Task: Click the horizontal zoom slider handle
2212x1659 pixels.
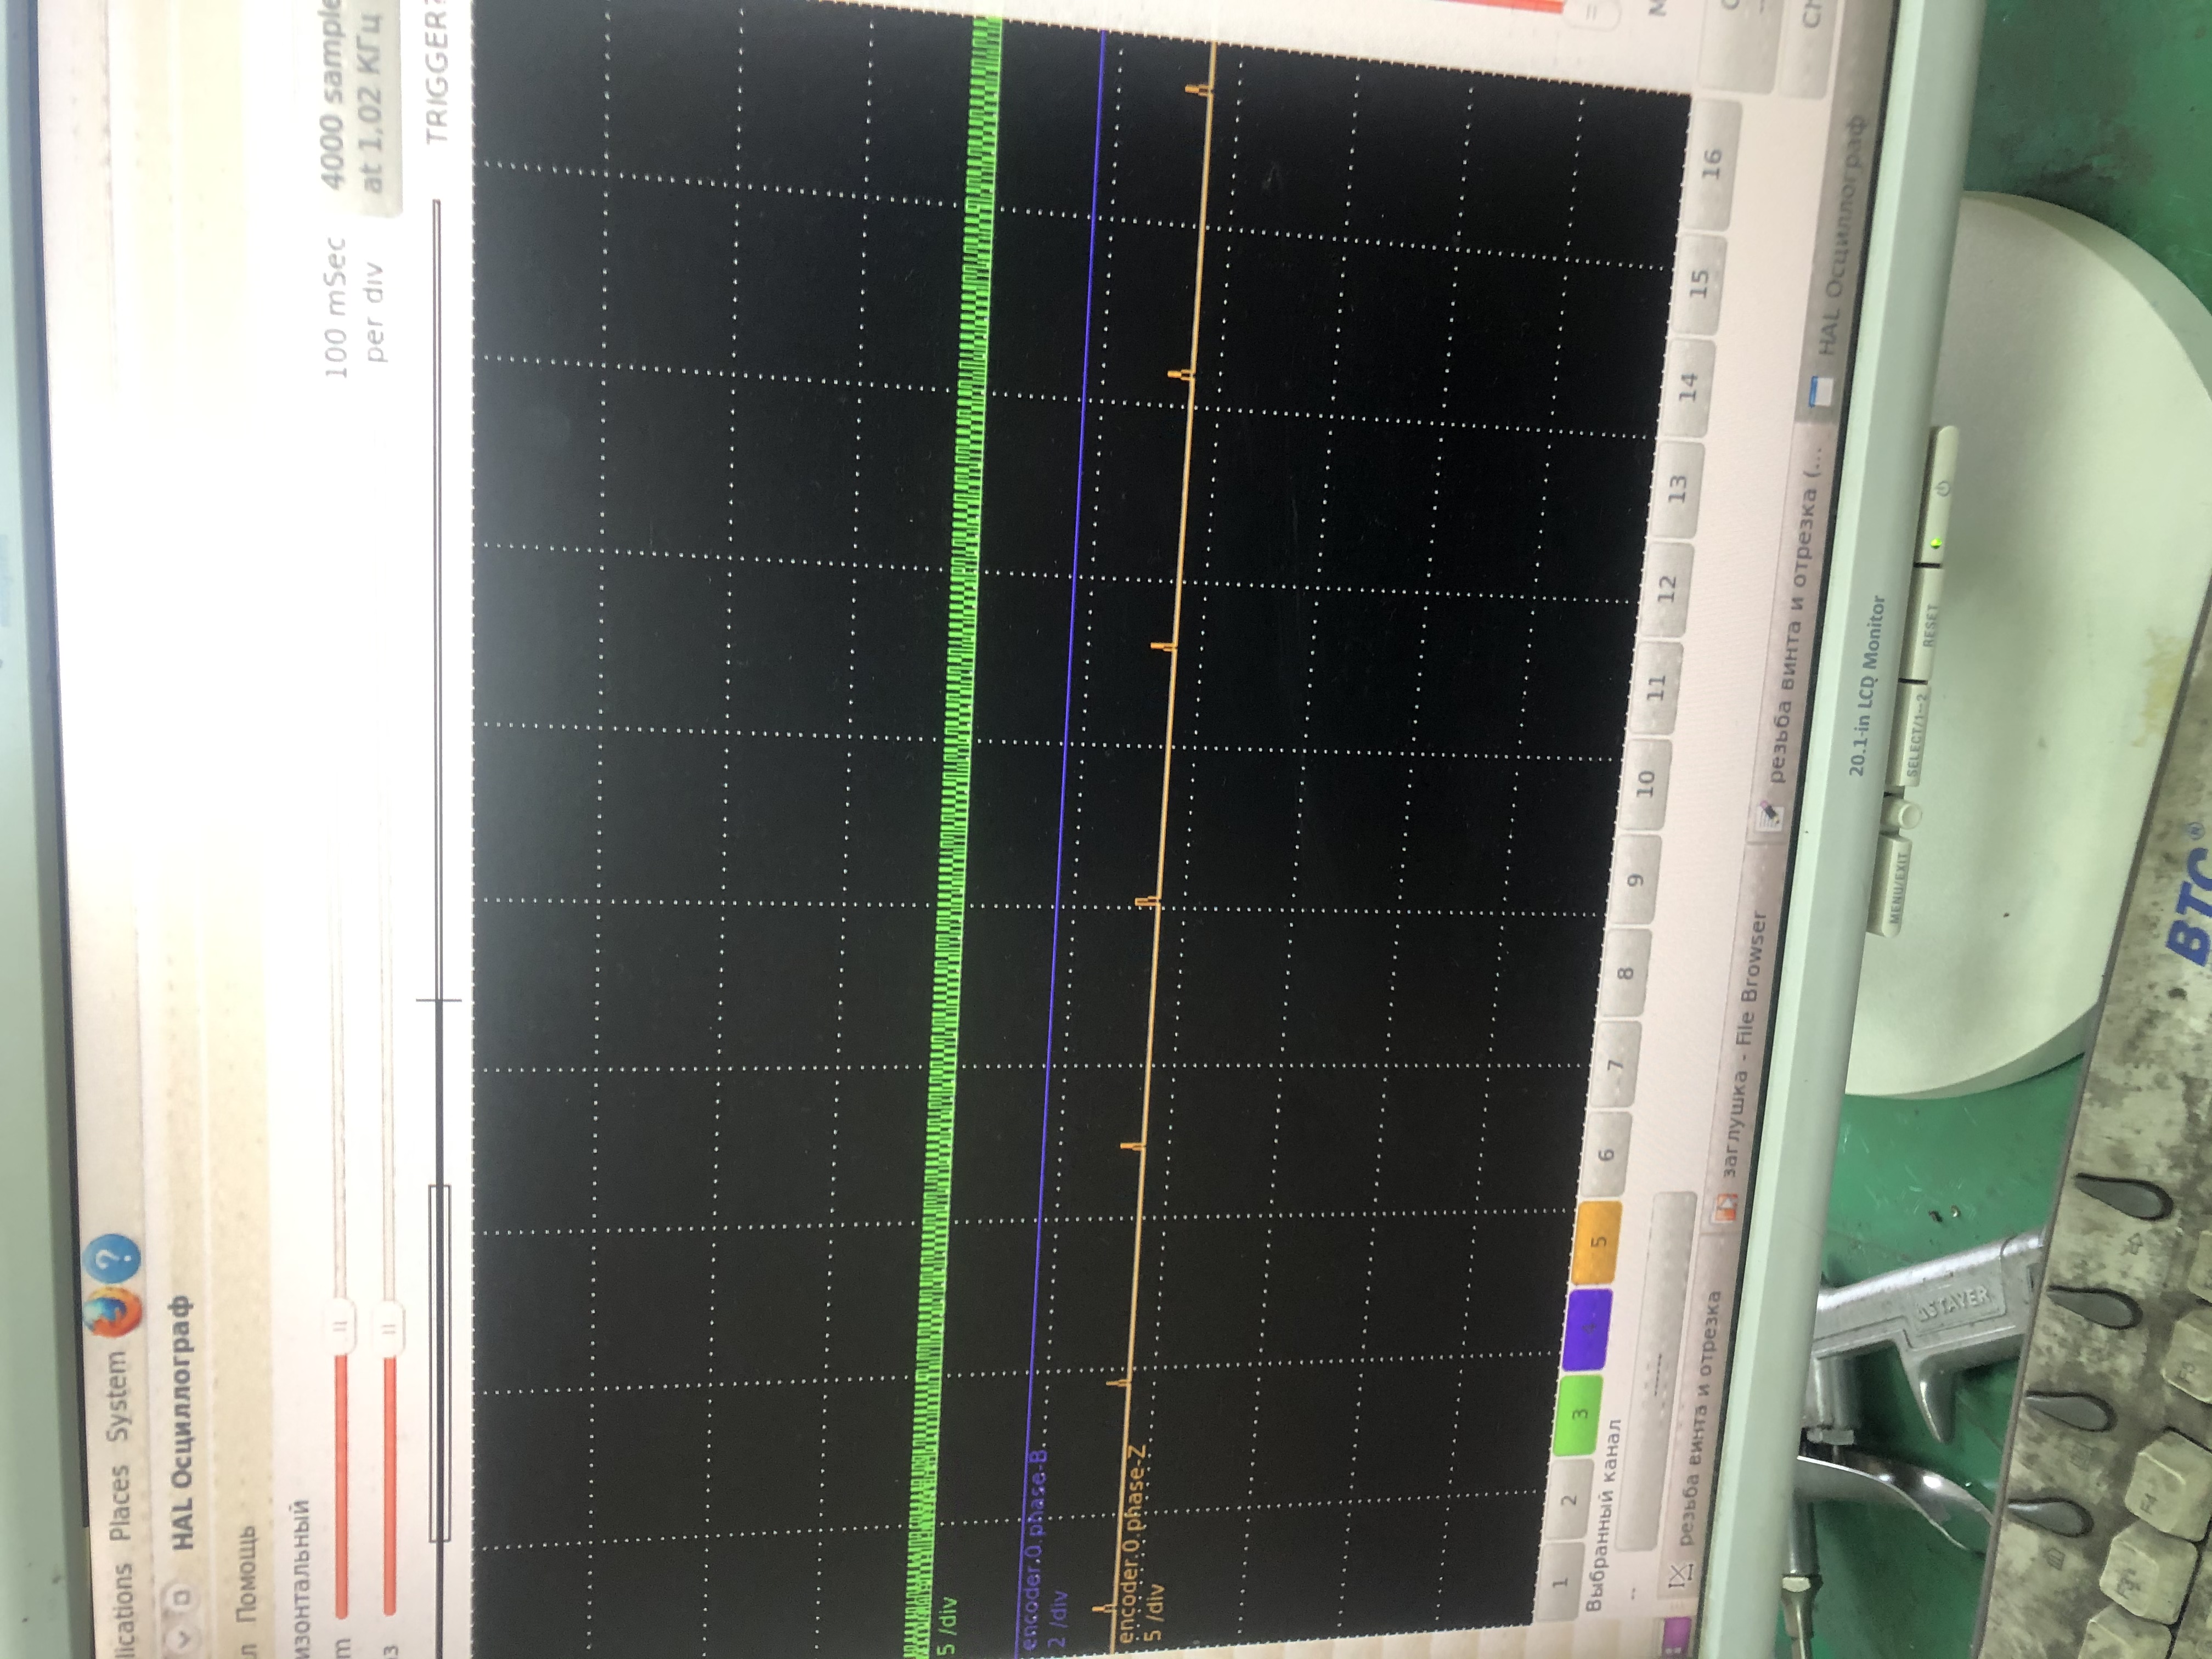Action: tap(340, 1327)
